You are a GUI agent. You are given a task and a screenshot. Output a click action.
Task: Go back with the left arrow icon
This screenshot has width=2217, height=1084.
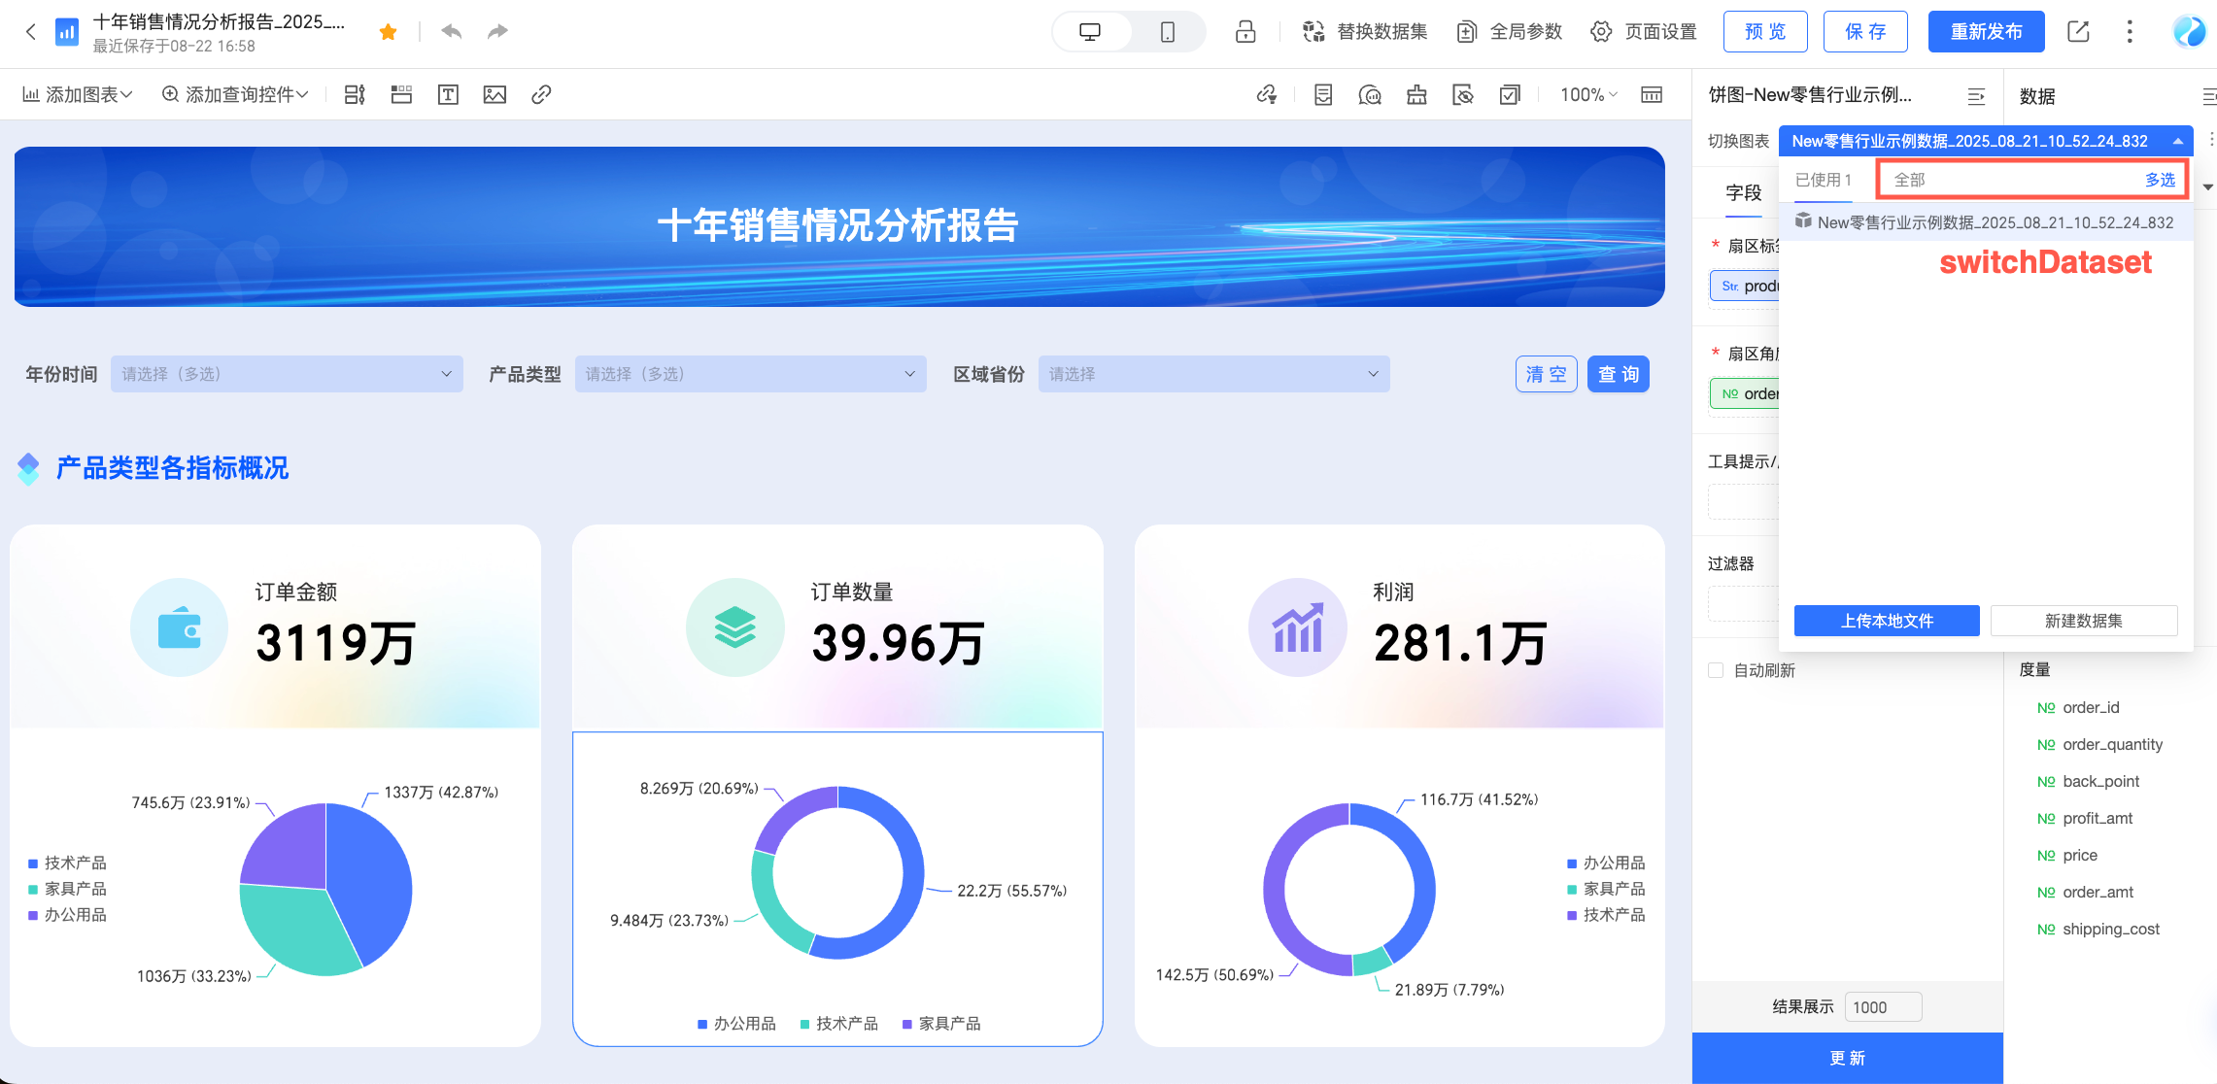31,32
